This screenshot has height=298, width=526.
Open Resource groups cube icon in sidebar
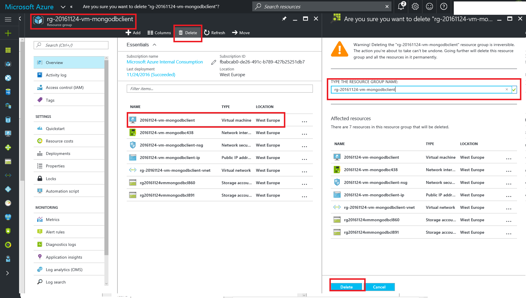(x=8, y=64)
